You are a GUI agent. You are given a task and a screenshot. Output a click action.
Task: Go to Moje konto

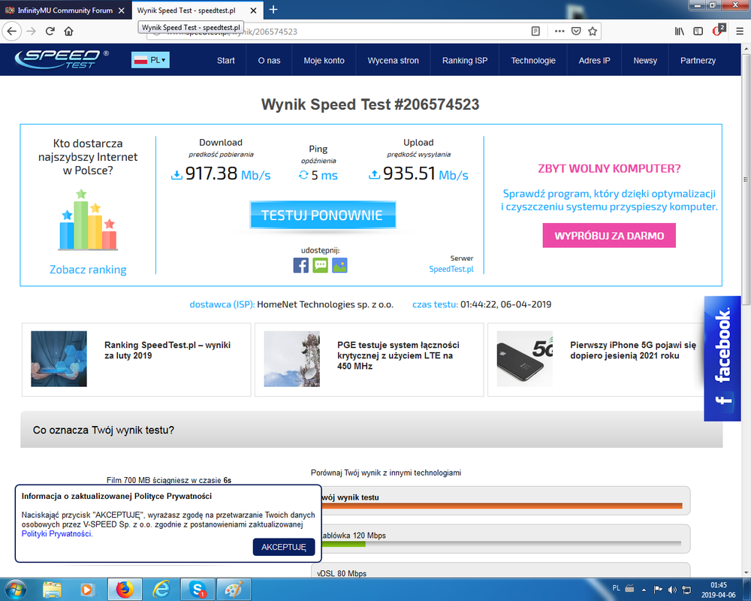point(324,60)
